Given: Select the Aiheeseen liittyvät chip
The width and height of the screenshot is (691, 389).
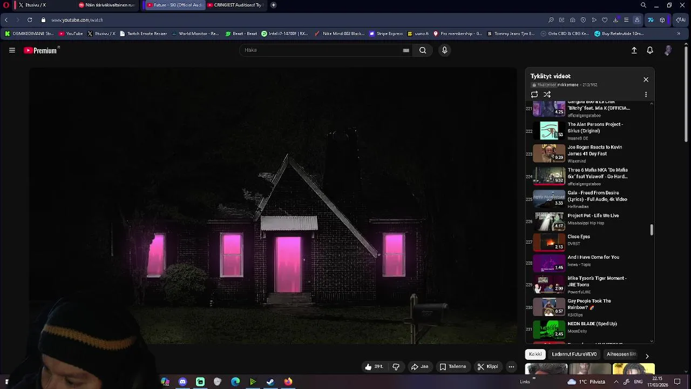Looking at the screenshot, I should (x=622, y=354).
